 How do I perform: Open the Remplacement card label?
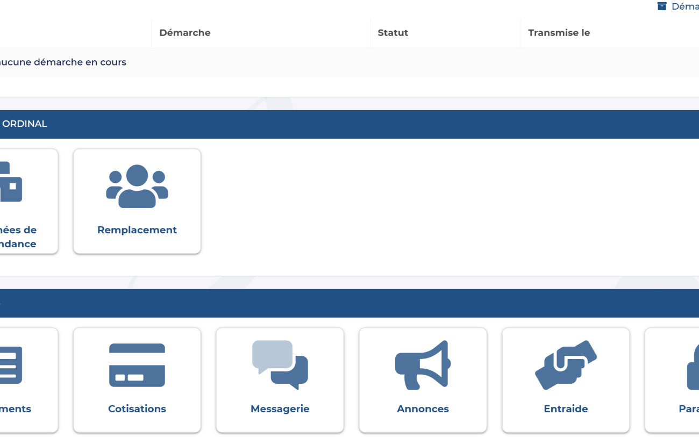137,230
